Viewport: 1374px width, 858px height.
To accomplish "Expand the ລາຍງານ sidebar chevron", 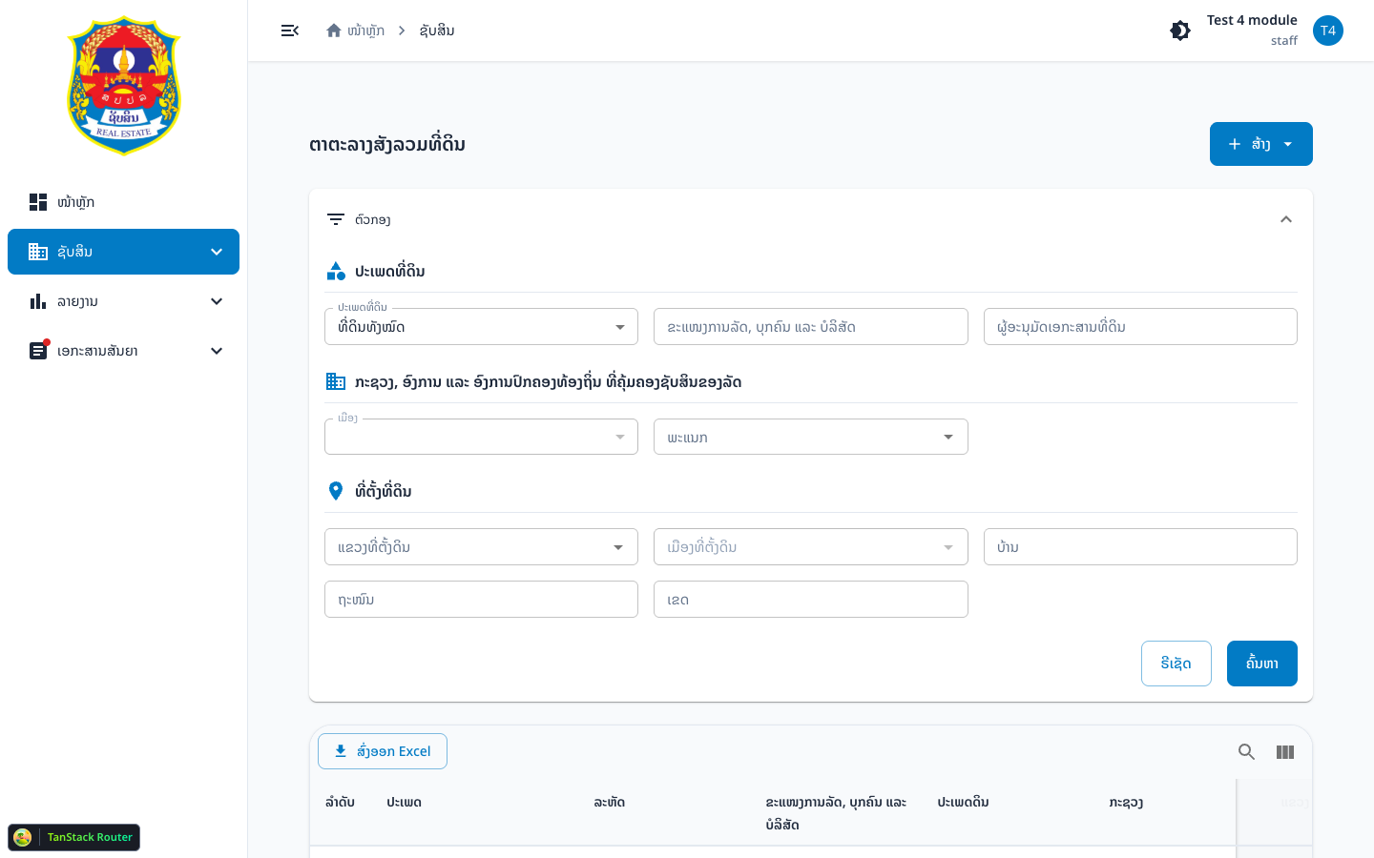I will tap(217, 301).
